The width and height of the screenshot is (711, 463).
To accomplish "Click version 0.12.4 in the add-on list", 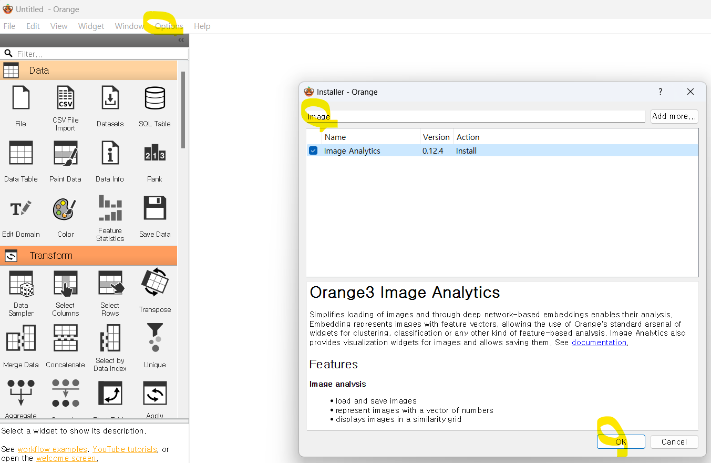I will click(x=434, y=151).
